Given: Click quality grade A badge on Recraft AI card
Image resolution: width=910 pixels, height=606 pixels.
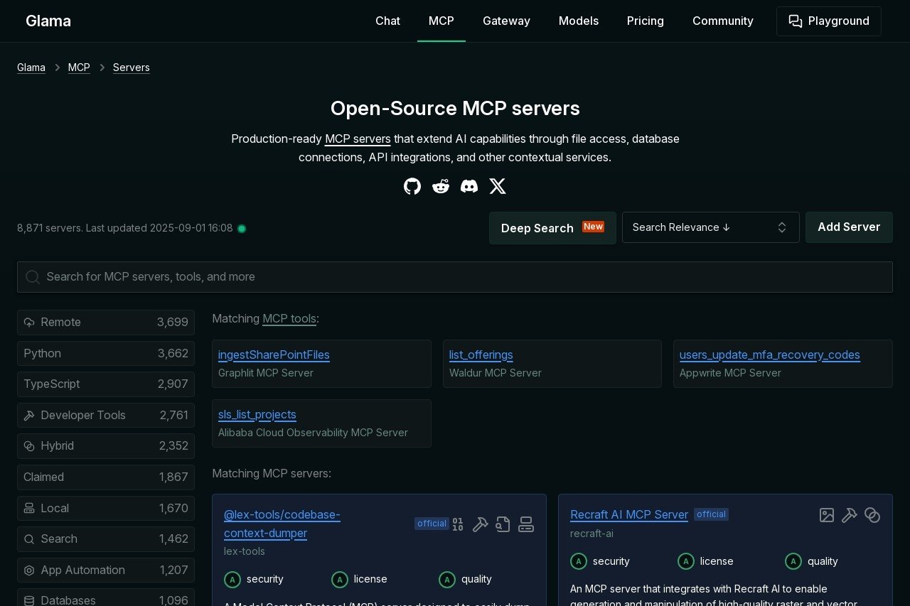Looking at the screenshot, I should 793,561.
